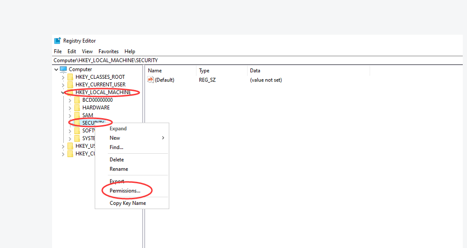Viewport: 467px width, 248px height.
Task: Click the HARDWARE folder icon
Action: tap(77, 108)
